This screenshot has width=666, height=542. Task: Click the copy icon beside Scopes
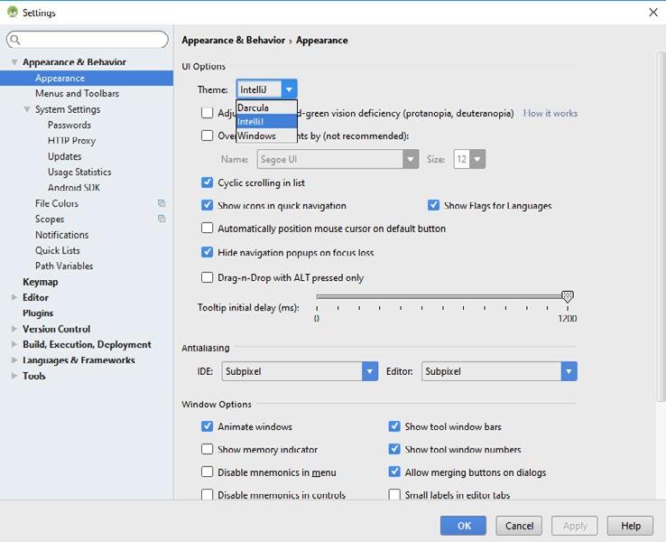click(x=162, y=219)
